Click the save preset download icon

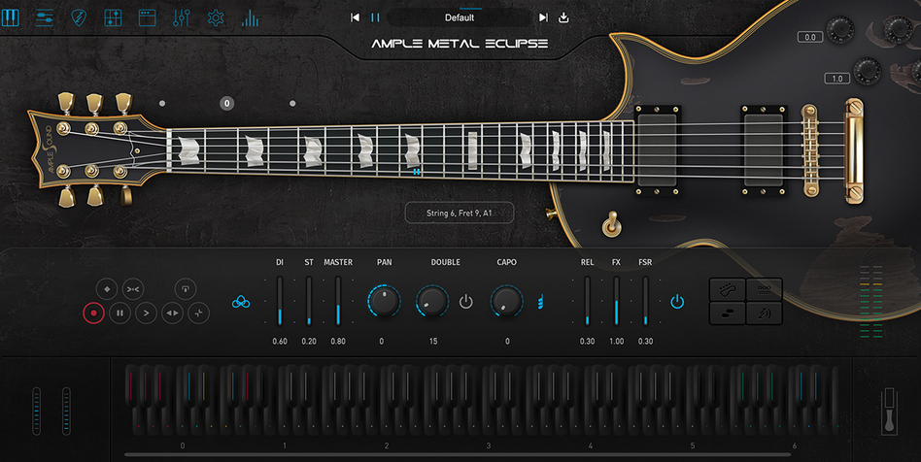tap(563, 17)
